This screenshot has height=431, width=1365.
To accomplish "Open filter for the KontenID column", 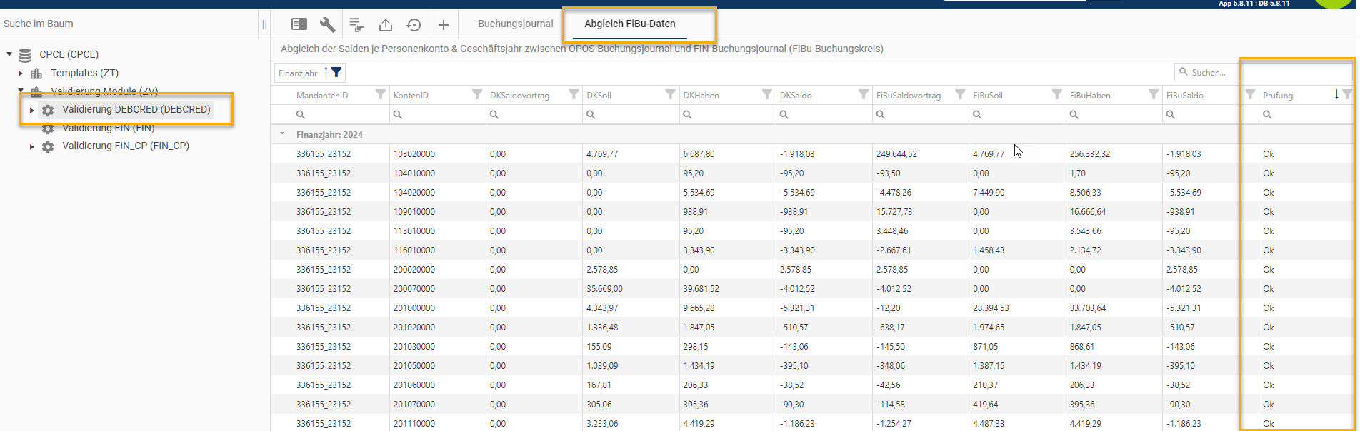I will click(x=476, y=94).
